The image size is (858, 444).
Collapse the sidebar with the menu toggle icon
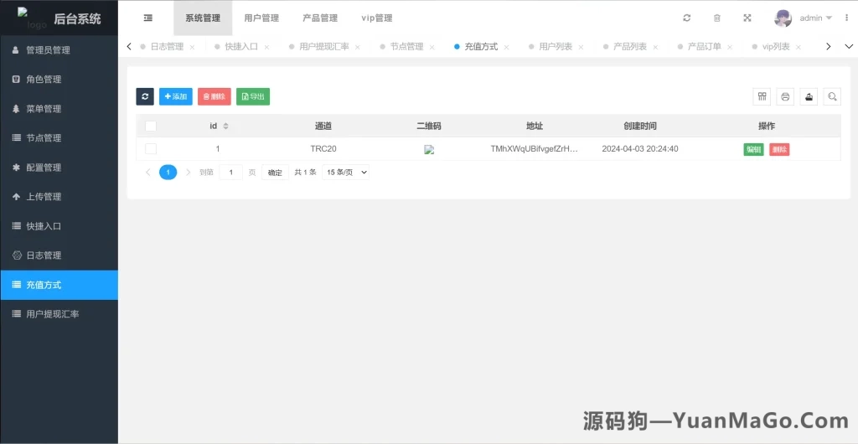click(147, 18)
